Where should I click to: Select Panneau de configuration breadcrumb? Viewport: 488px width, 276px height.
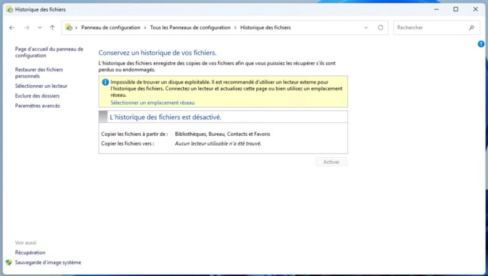click(111, 27)
